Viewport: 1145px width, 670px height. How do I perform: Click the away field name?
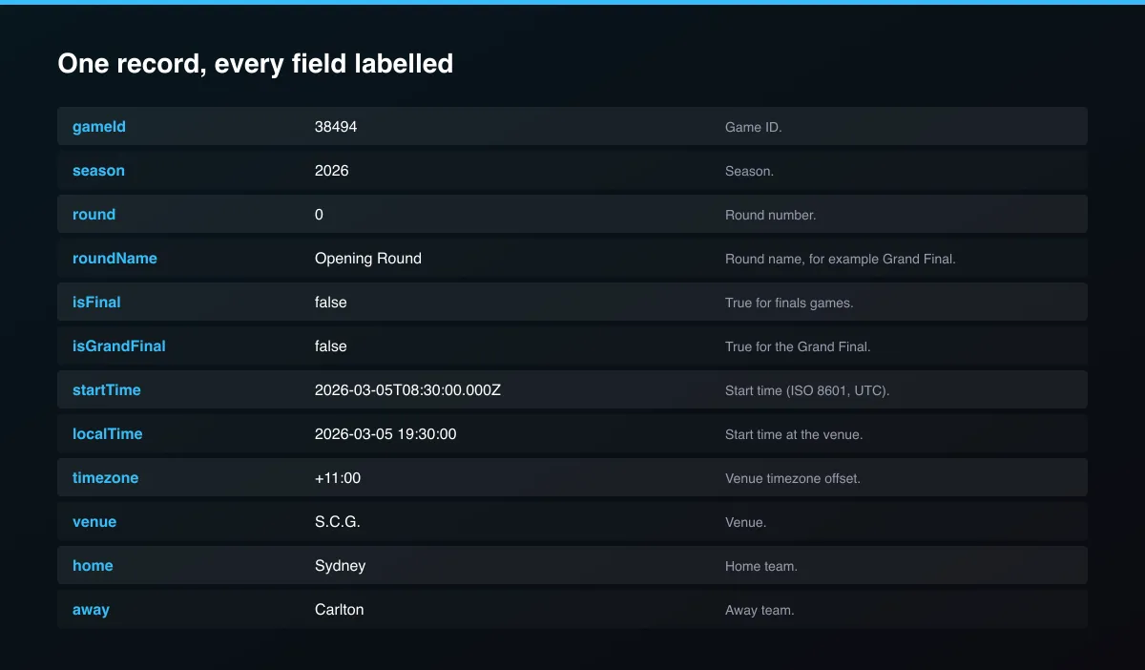[91, 610]
